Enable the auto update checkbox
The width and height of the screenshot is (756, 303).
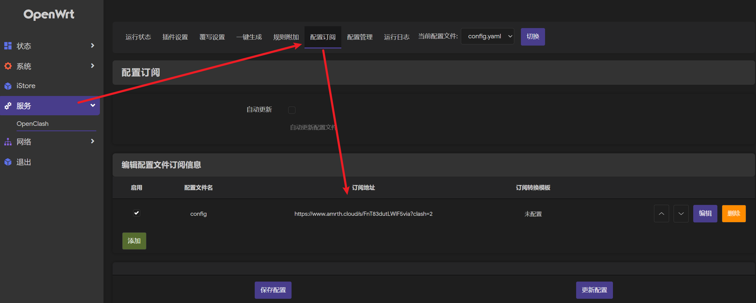tap(292, 110)
